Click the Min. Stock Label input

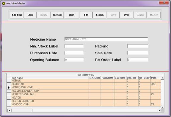74,46
